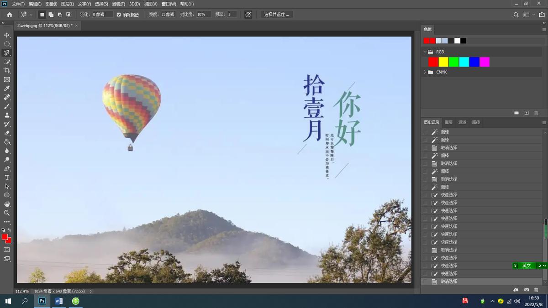Select the Magnetic Lasso tool in toolbox
The width and height of the screenshot is (548, 308).
click(x=7, y=53)
